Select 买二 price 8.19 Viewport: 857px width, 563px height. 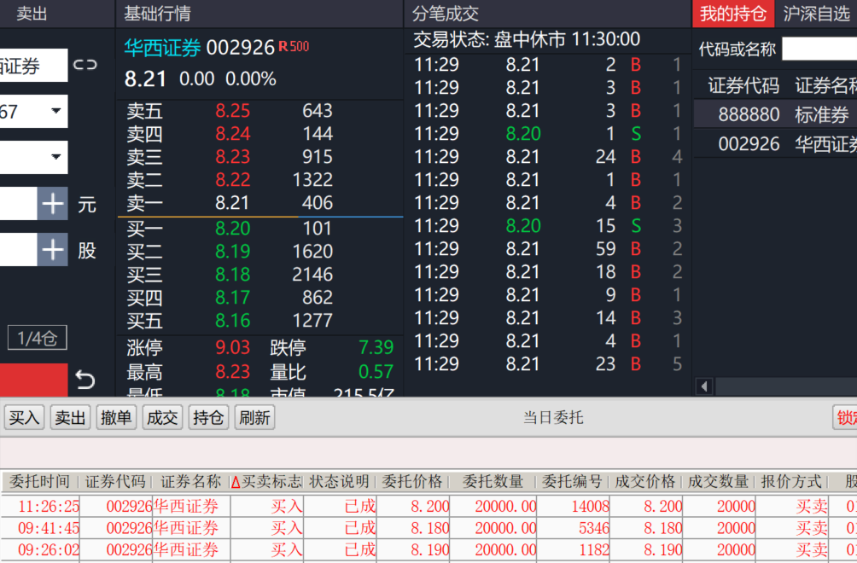tap(232, 251)
